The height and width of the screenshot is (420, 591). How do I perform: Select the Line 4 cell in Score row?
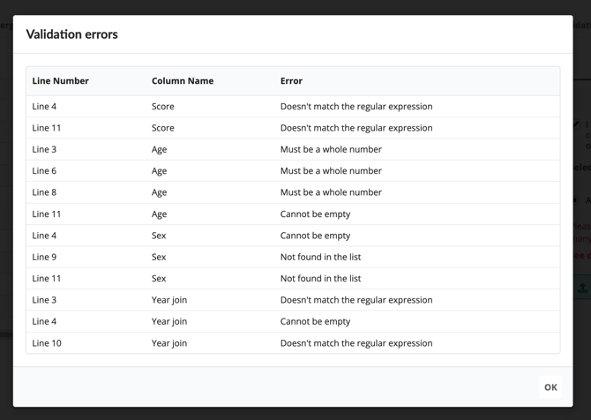(45, 107)
